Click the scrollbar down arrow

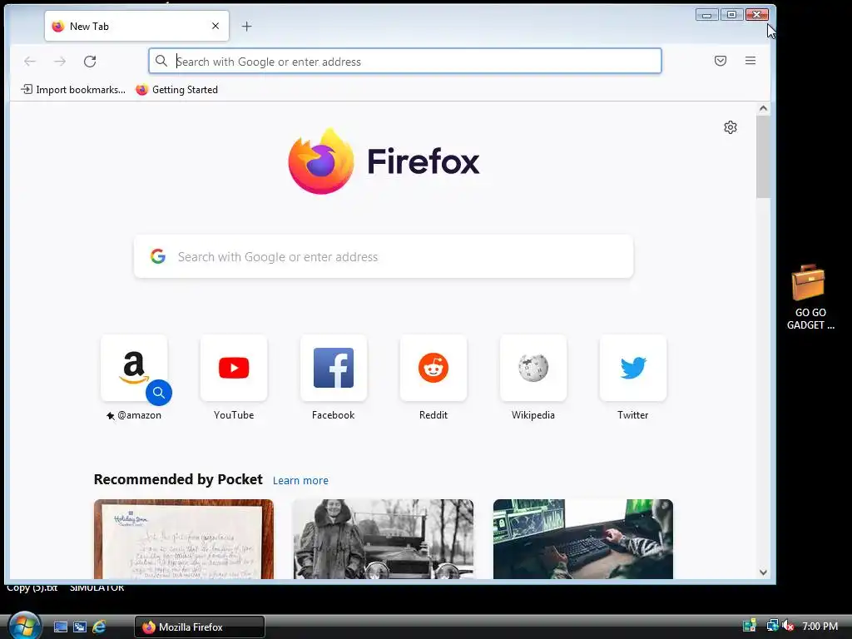(x=763, y=572)
